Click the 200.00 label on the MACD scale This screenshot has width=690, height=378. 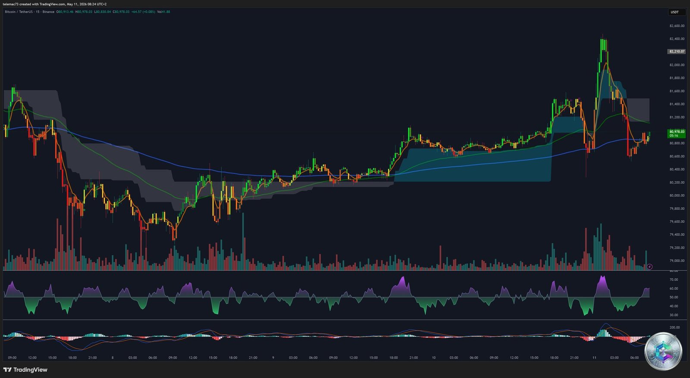674,328
